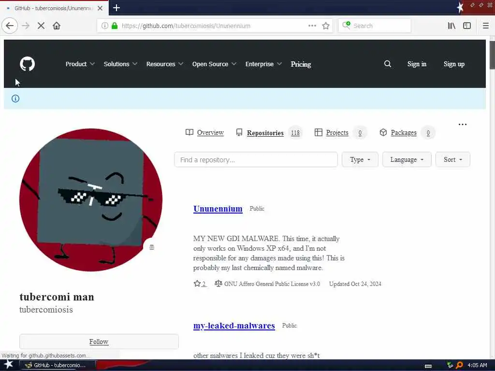Open a new tab with plus button
Image resolution: width=495 pixels, height=371 pixels.
116,8
